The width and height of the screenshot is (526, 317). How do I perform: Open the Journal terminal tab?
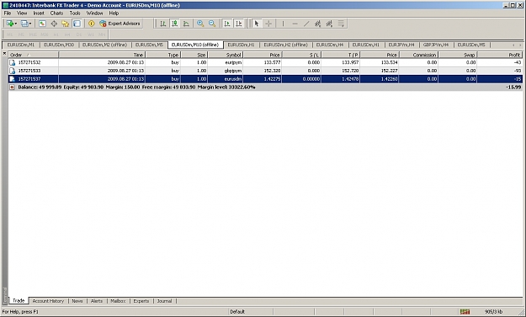(x=164, y=301)
